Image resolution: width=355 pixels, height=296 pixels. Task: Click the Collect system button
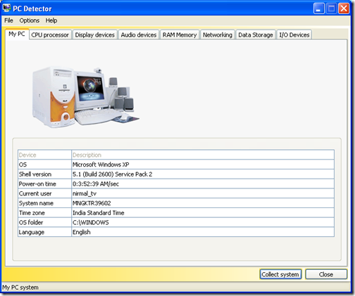[280, 274]
